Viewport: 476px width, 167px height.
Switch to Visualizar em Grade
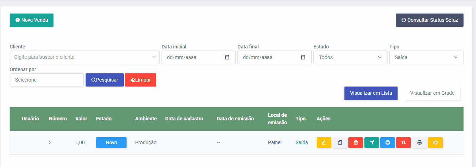click(433, 93)
